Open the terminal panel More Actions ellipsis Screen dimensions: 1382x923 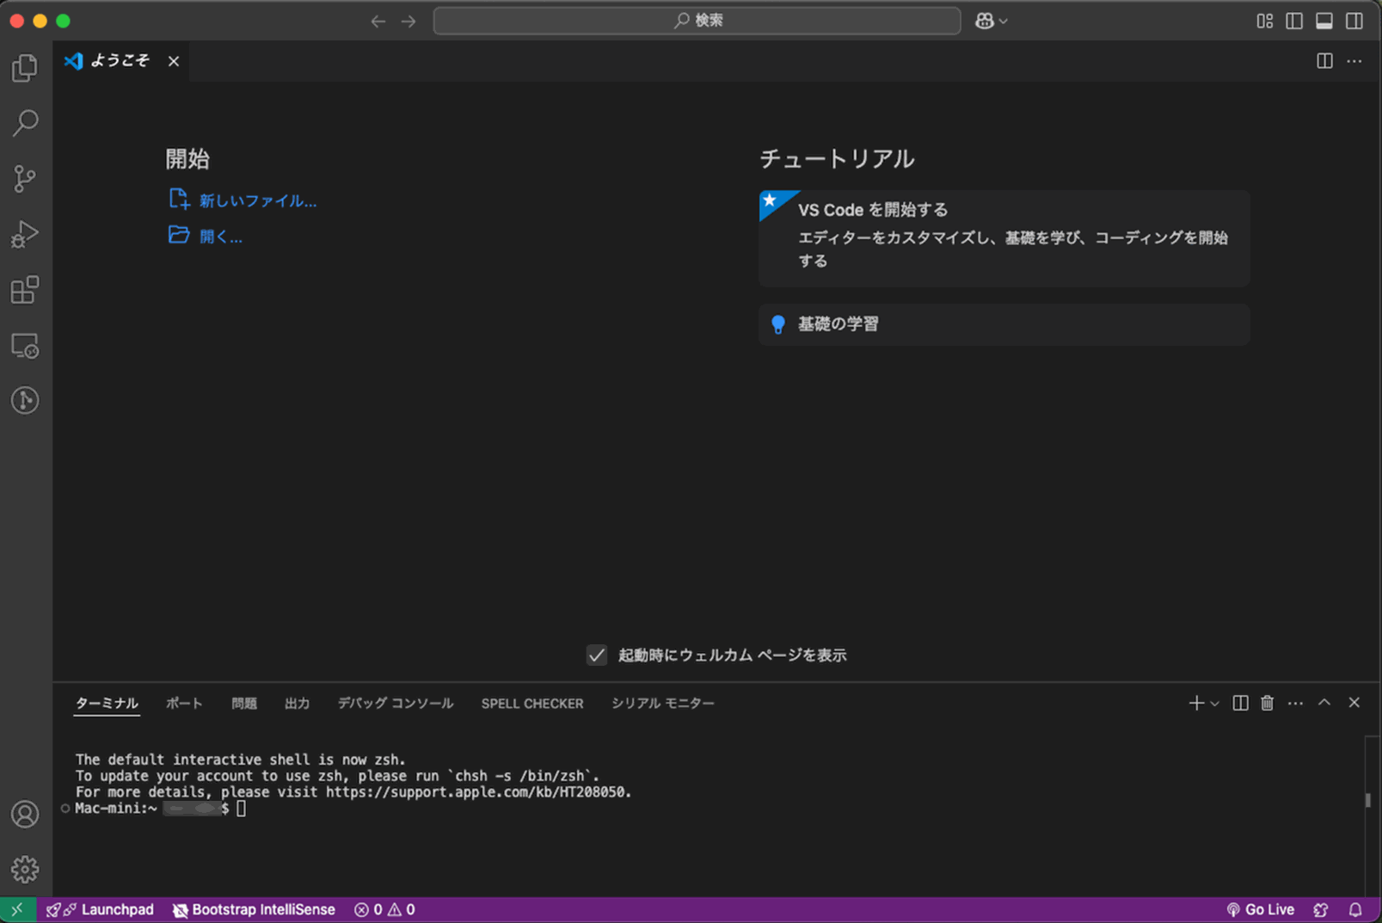tap(1296, 704)
